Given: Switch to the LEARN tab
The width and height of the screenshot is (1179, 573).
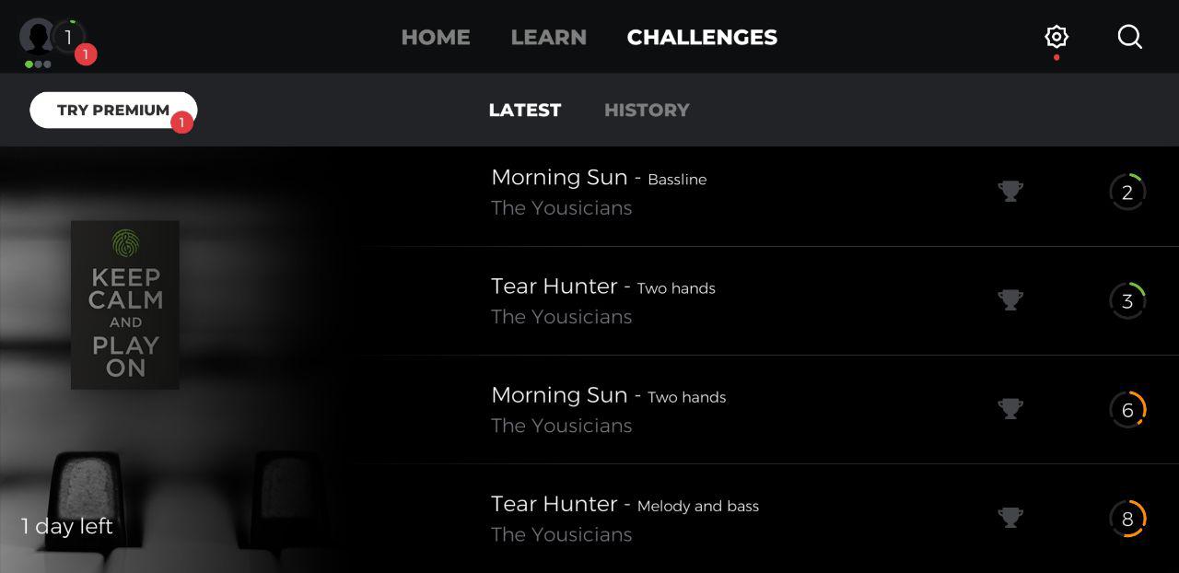Looking at the screenshot, I should [548, 38].
